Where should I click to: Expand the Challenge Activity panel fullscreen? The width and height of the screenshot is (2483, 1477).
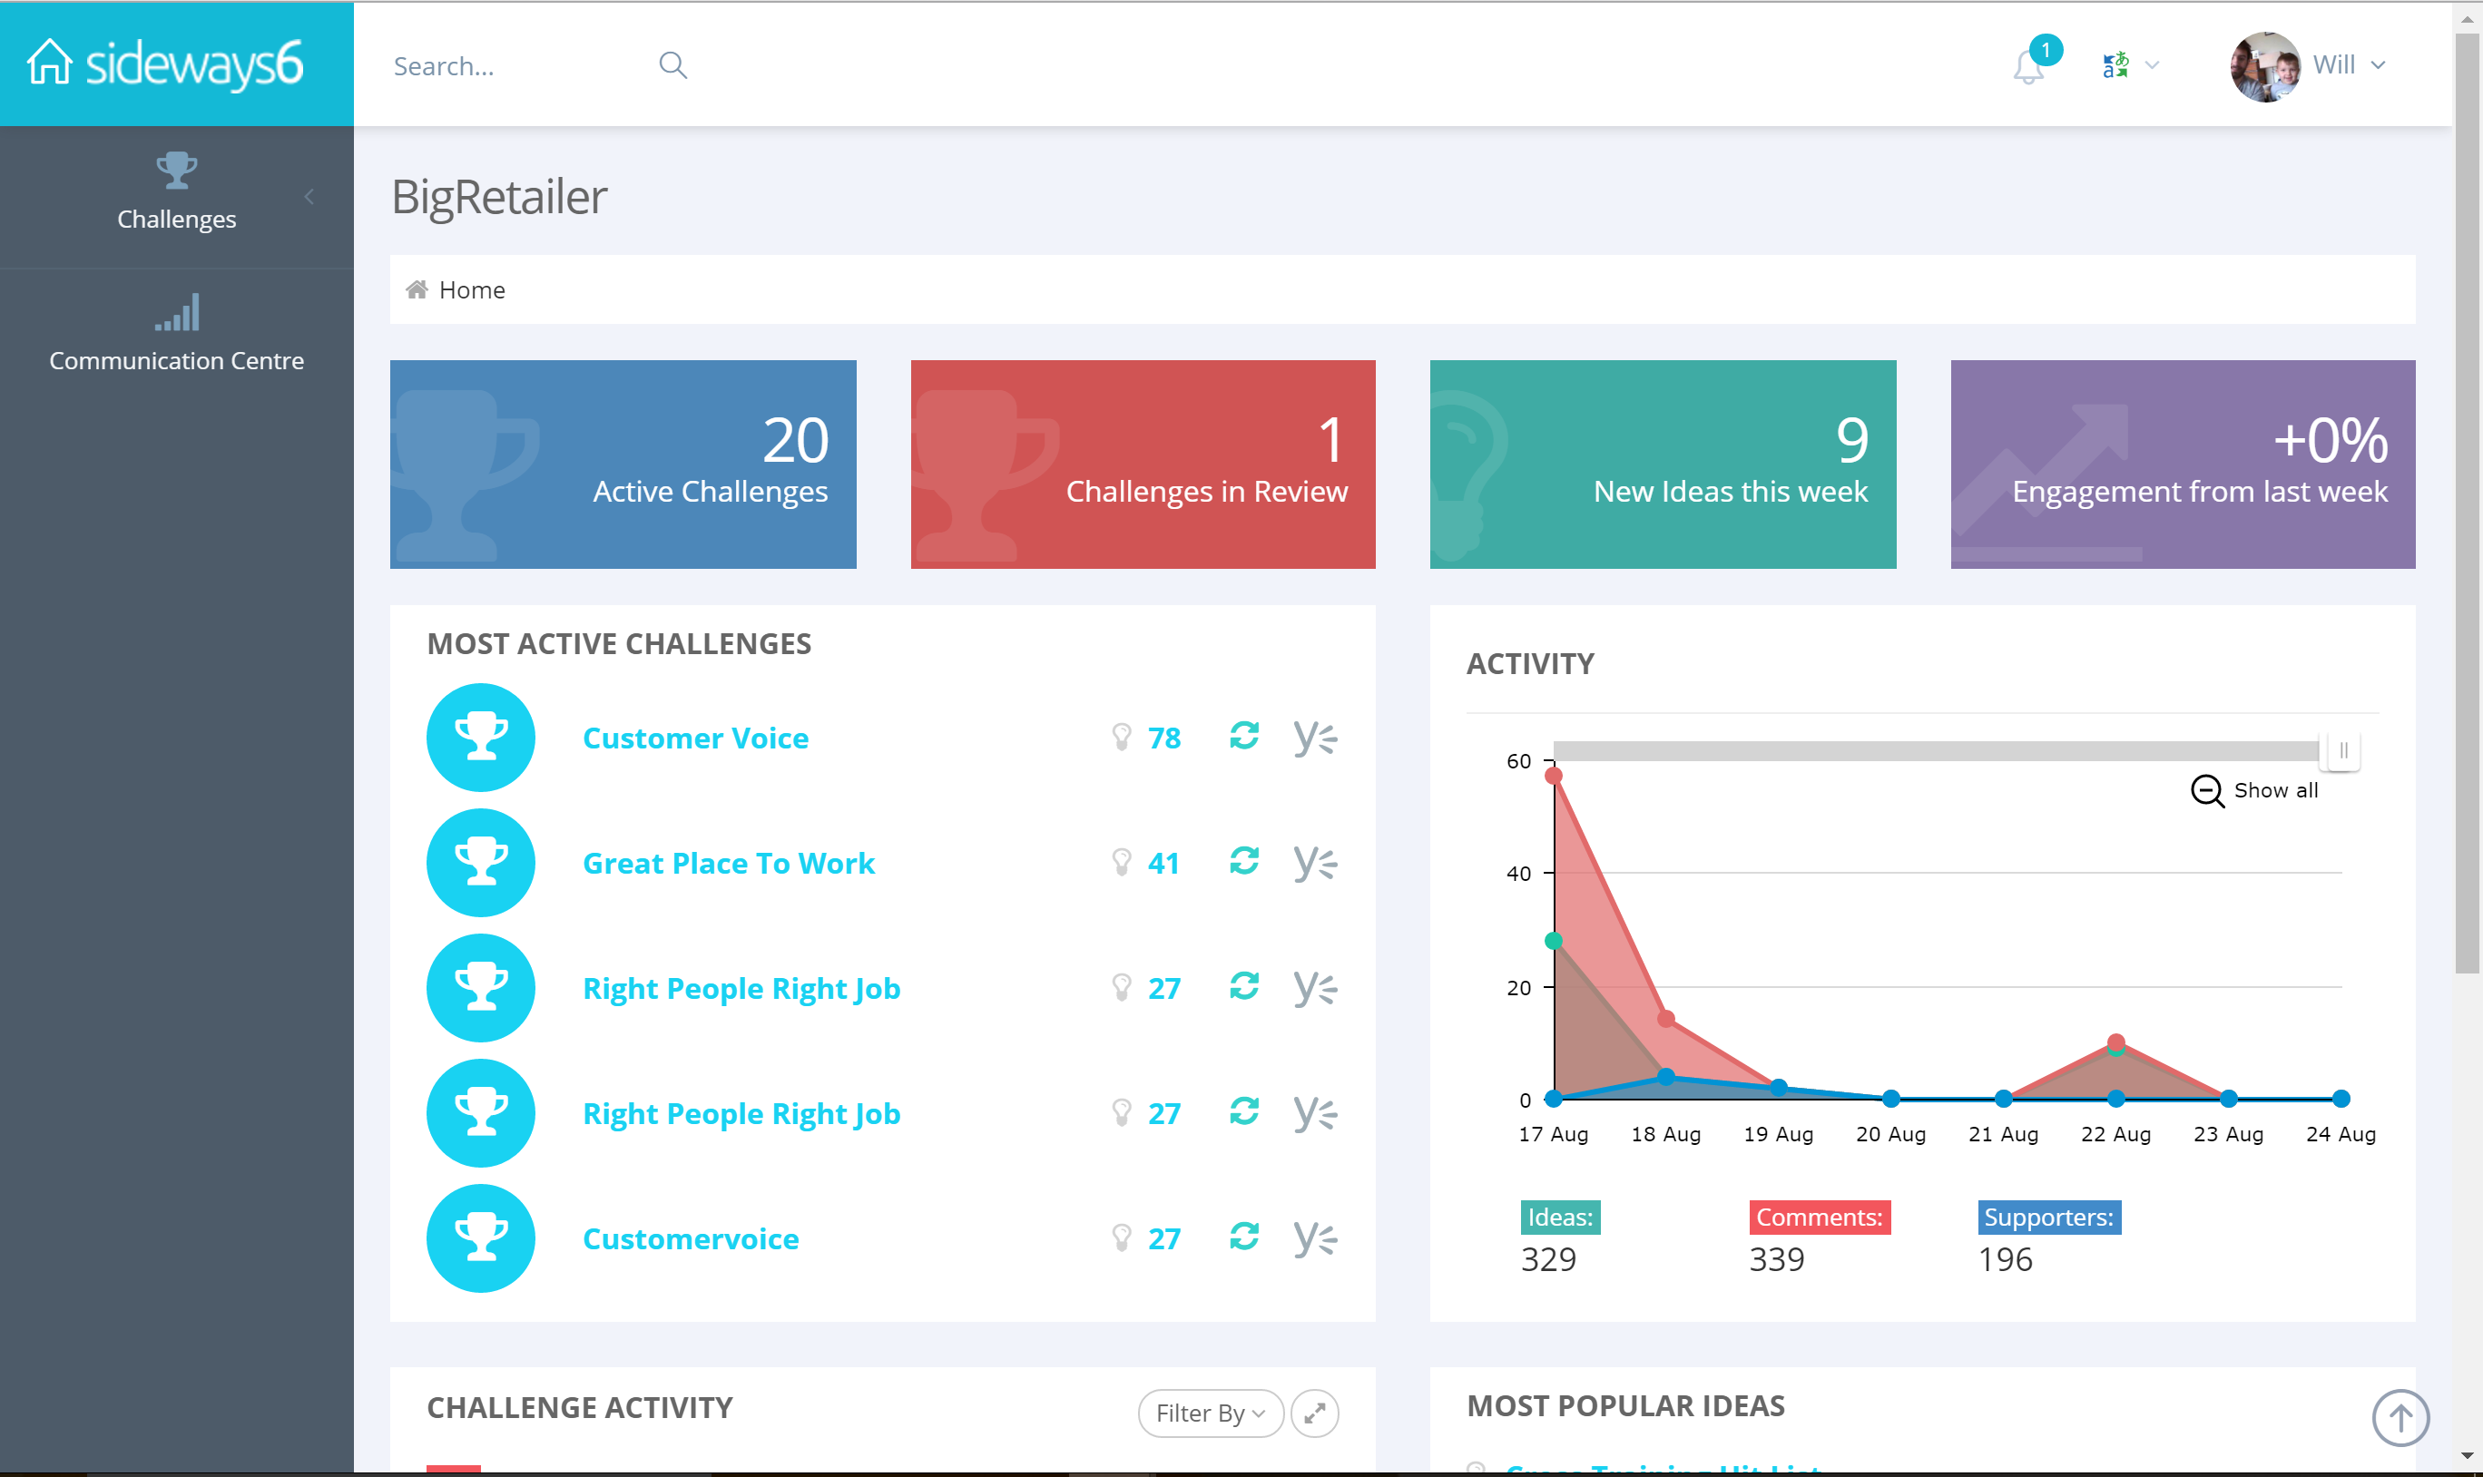tap(1314, 1413)
